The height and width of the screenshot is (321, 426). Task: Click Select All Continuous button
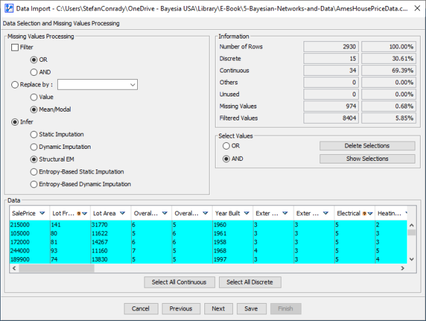[x=179, y=282]
